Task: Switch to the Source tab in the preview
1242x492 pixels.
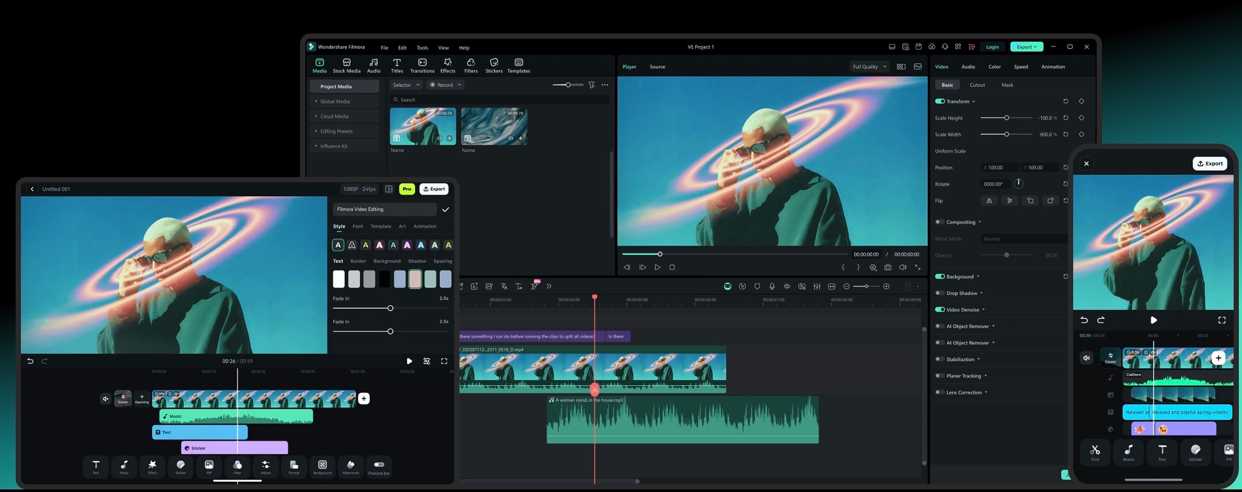Action: click(657, 66)
